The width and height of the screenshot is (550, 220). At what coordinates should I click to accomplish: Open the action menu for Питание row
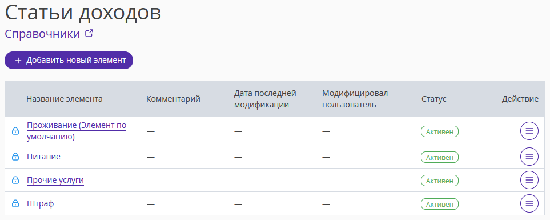[x=529, y=157]
